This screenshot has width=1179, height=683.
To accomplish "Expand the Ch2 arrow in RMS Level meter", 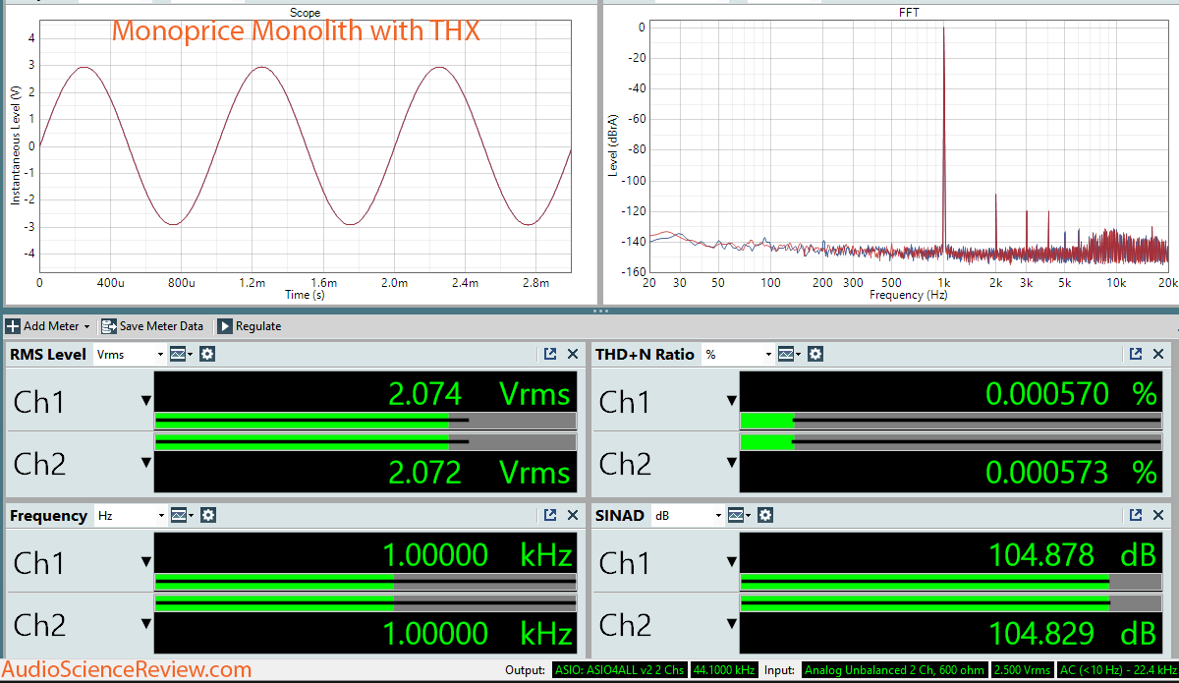I will tap(146, 462).
